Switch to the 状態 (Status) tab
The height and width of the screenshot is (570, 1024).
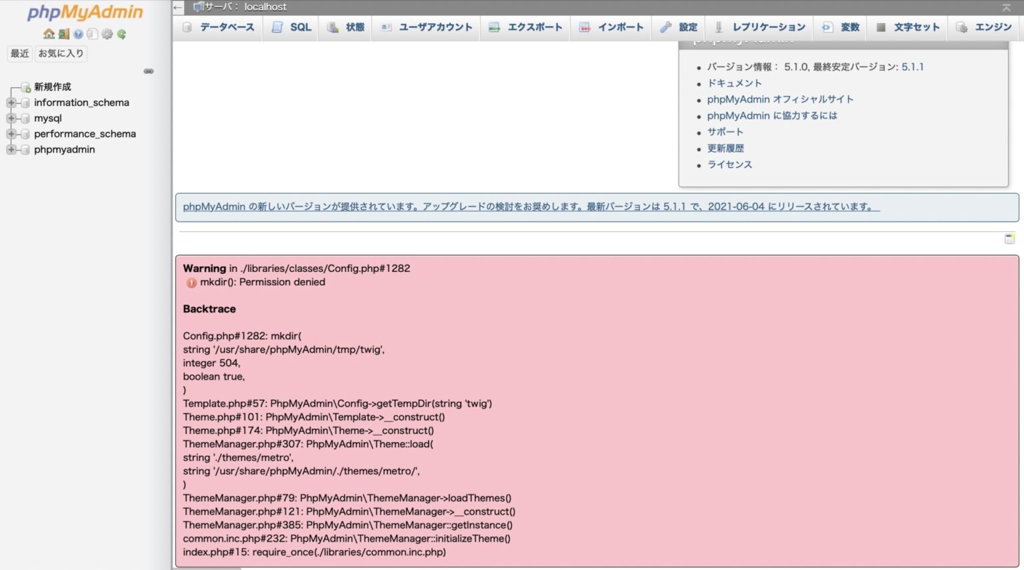pyautogui.click(x=345, y=27)
